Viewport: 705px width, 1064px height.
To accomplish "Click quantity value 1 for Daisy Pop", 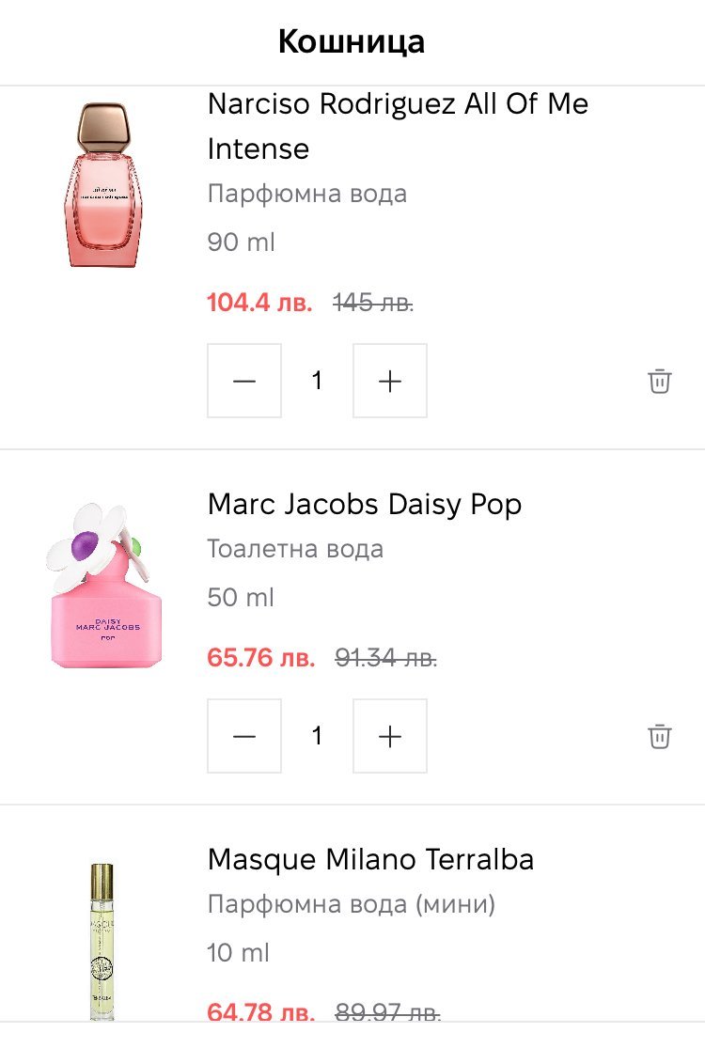I will pyautogui.click(x=317, y=736).
